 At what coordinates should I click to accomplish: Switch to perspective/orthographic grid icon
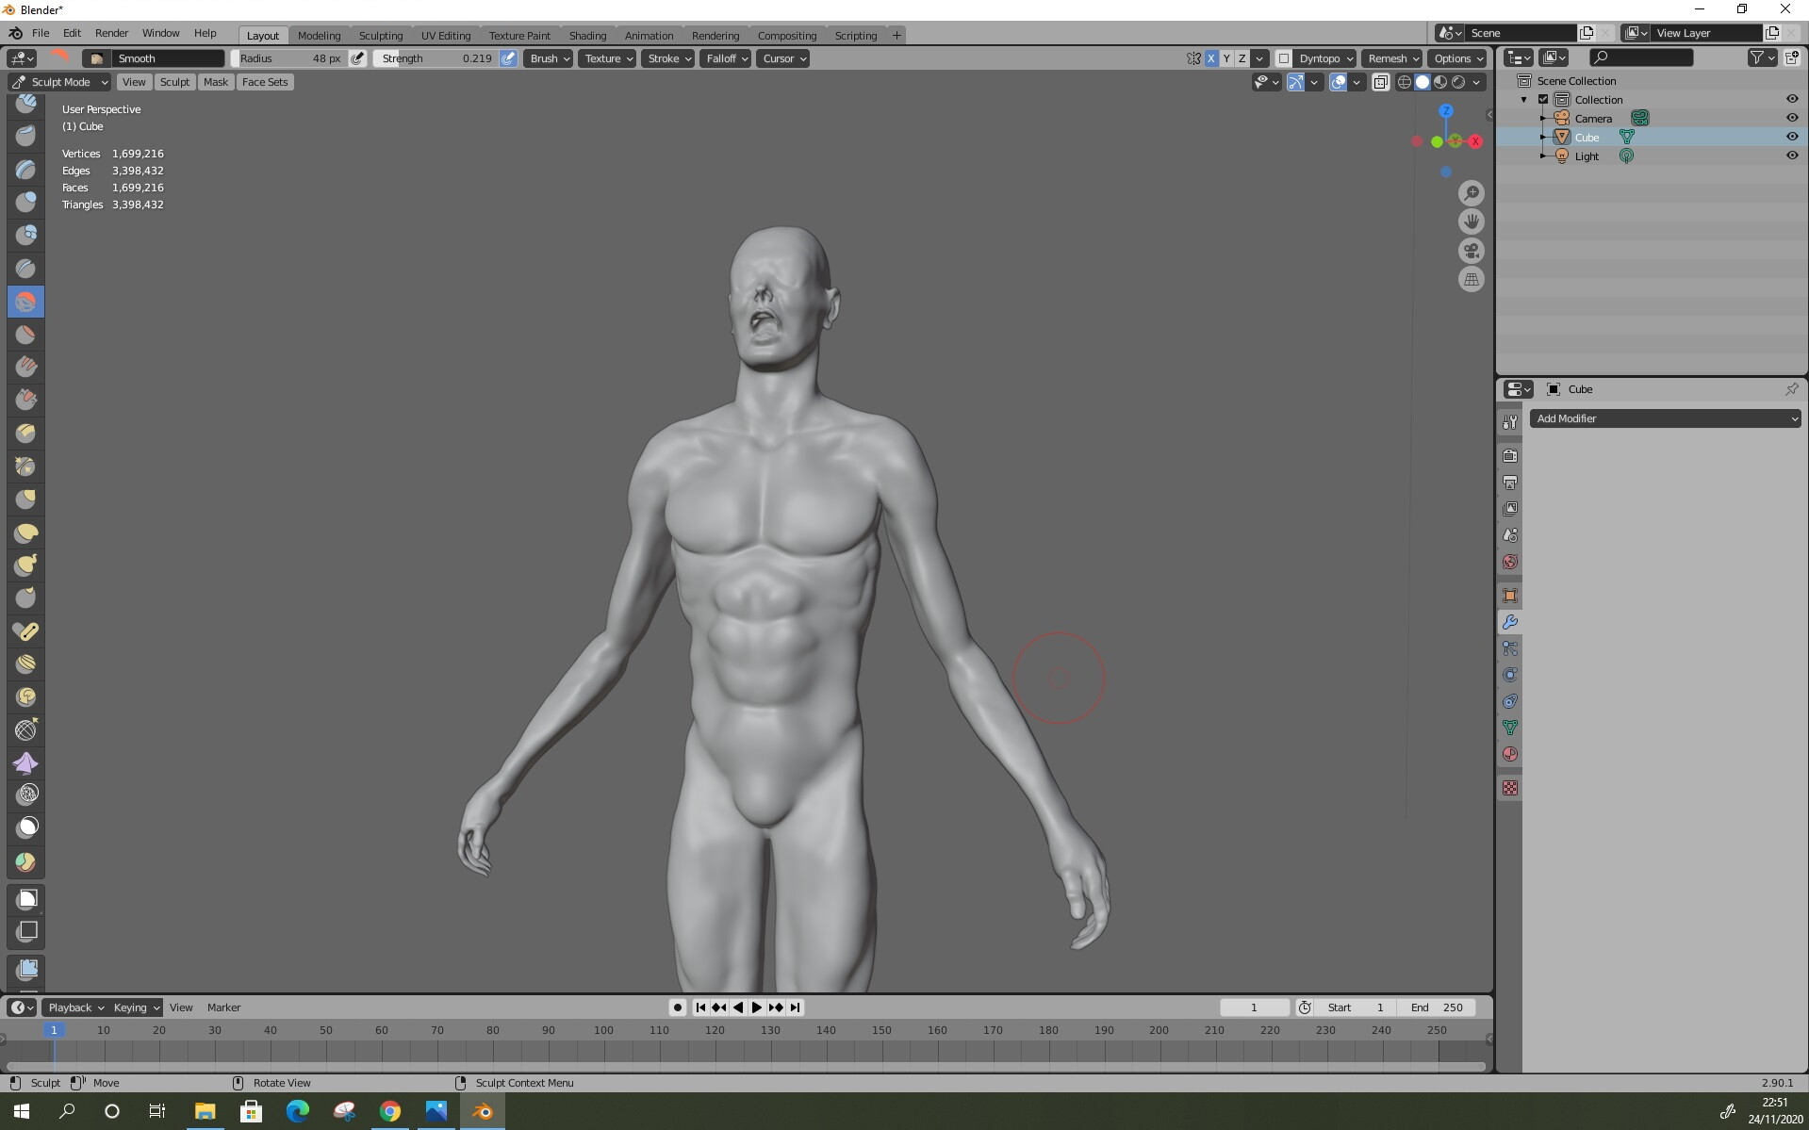point(1471,280)
